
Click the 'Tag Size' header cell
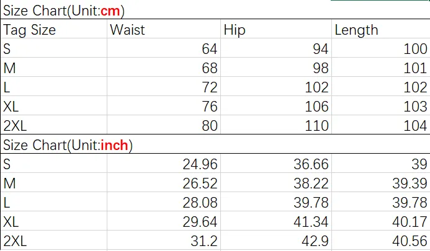click(x=54, y=29)
